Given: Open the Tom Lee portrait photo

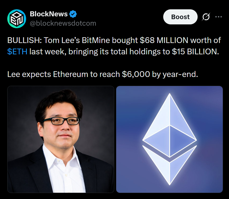Looking at the screenshot, I should click(x=61, y=139).
